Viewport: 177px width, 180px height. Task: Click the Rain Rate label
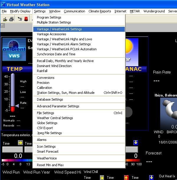[x=162, y=72]
